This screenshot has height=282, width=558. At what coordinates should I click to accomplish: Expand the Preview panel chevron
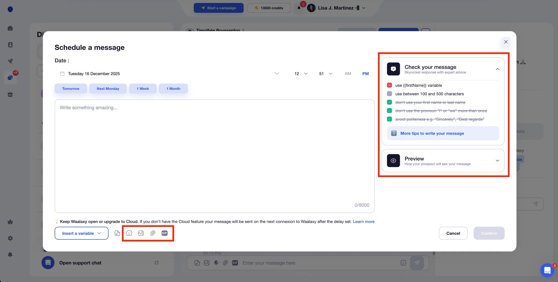click(x=497, y=161)
